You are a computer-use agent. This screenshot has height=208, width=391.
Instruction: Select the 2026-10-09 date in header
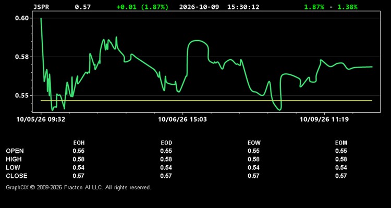click(199, 7)
